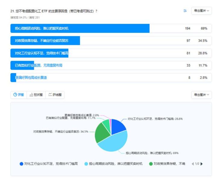The height and width of the screenshot is (182, 217).
Task: Click the percentage value 34.5% in bar list
Action: pyautogui.click(x=203, y=41)
